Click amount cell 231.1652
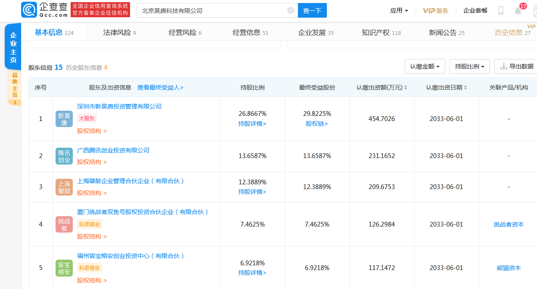 pos(382,156)
